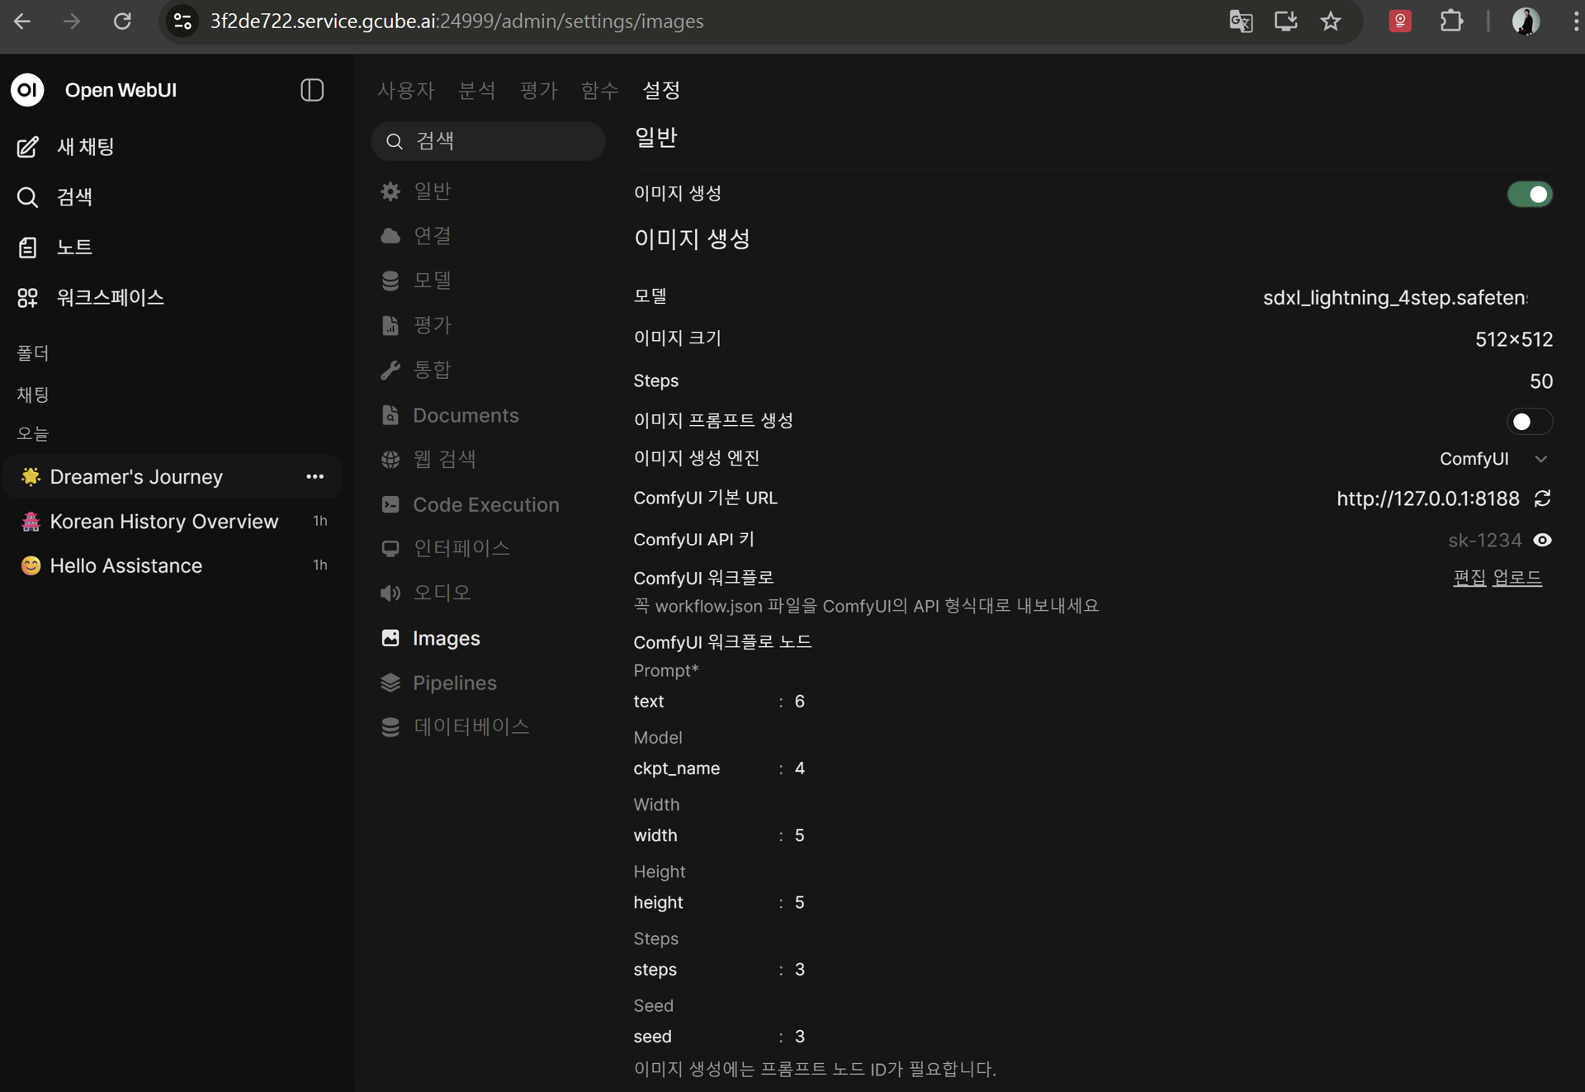Switch to the 사용자 admin tab
The width and height of the screenshot is (1585, 1092).
[x=405, y=91]
